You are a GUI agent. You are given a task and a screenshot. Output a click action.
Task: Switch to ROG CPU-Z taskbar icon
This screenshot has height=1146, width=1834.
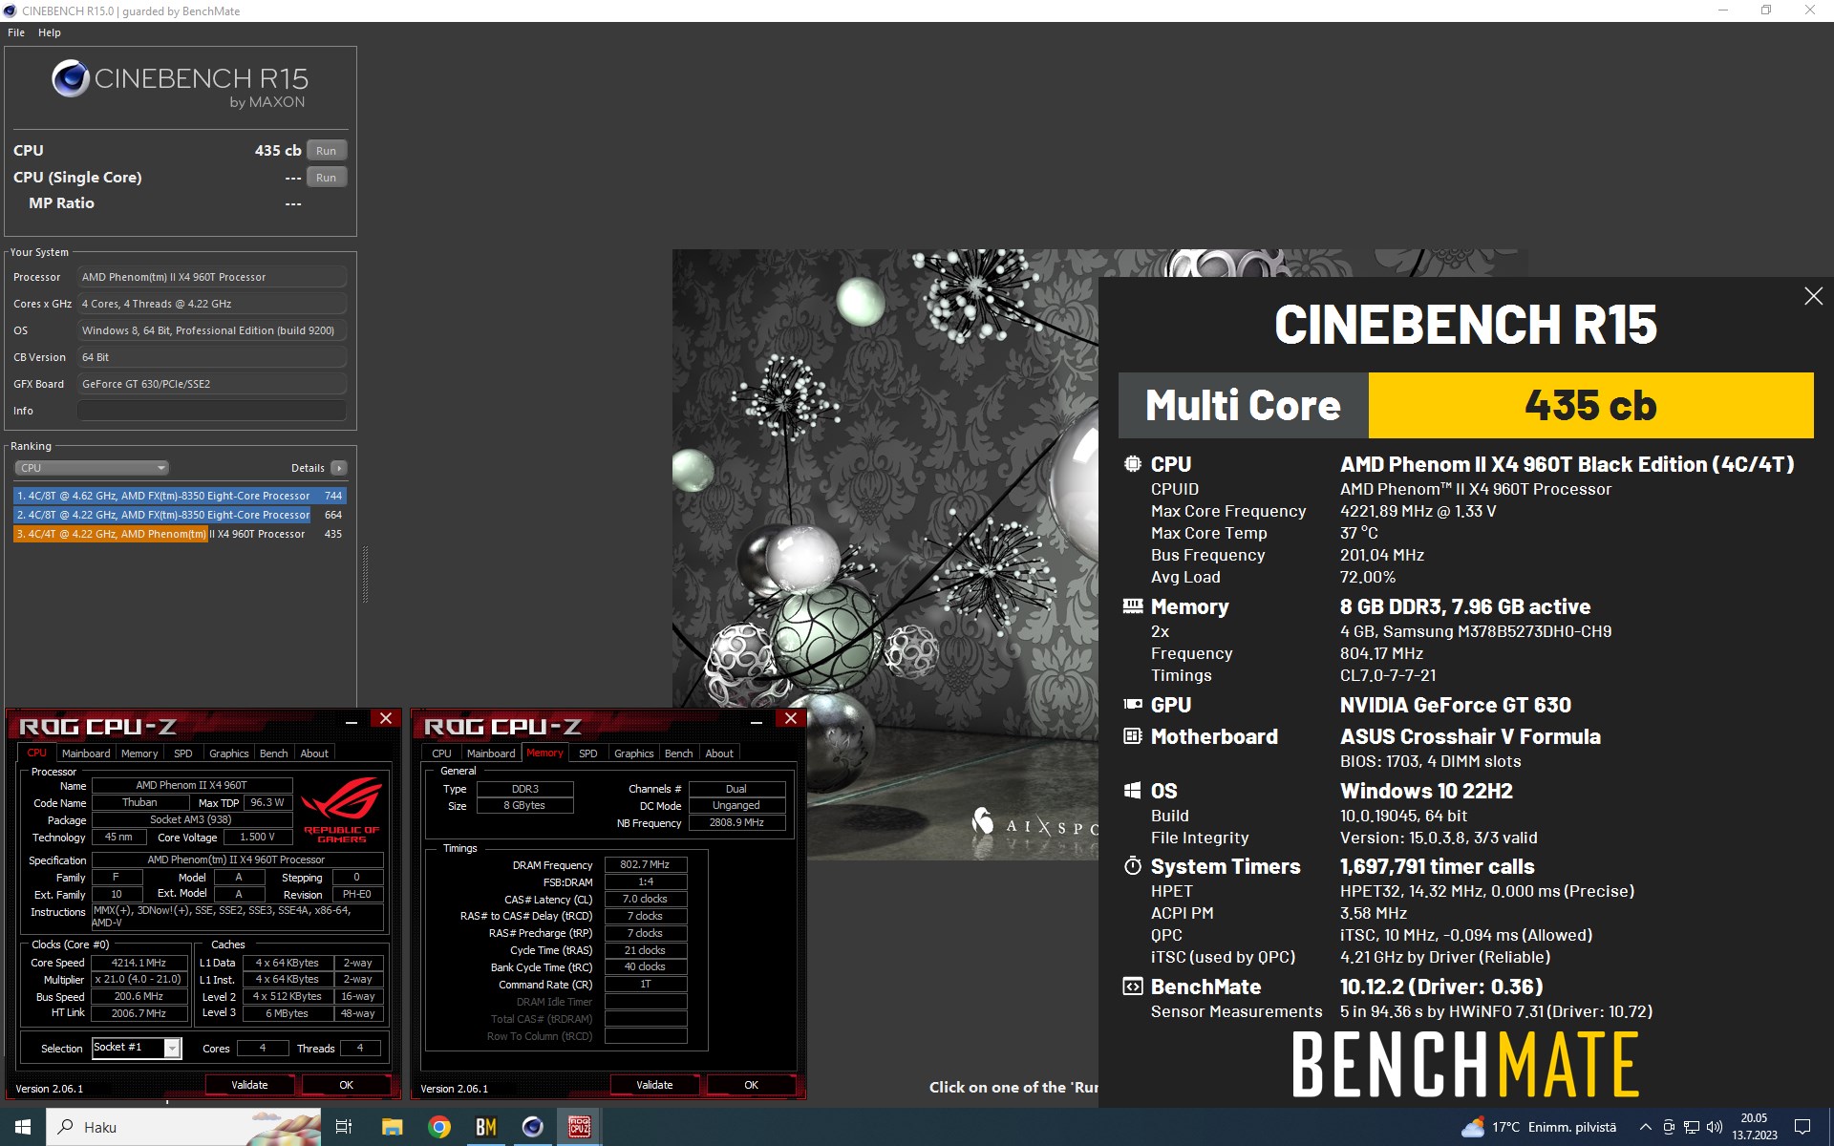click(580, 1127)
